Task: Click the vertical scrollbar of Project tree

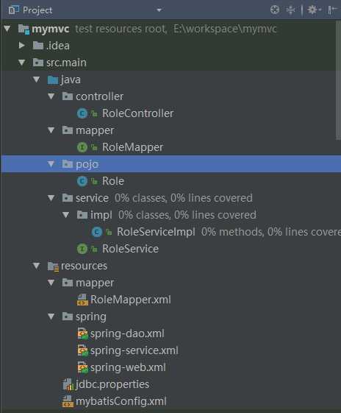Action: [x=338, y=80]
